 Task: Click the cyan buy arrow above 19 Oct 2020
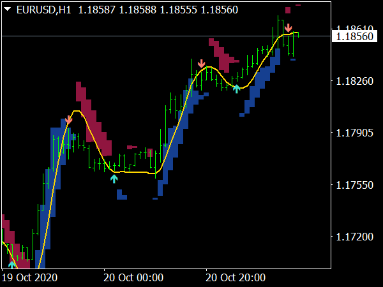pyautogui.click(x=11, y=265)
